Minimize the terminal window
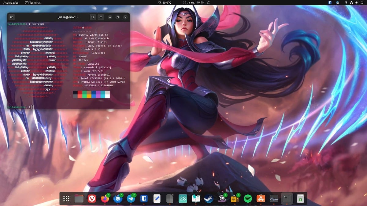Screen dimensions: 367x206 (x=110, y=17)
